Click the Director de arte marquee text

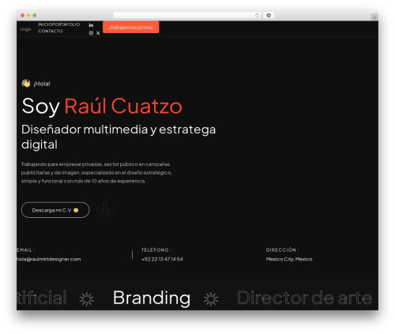[x=305, y=298]
